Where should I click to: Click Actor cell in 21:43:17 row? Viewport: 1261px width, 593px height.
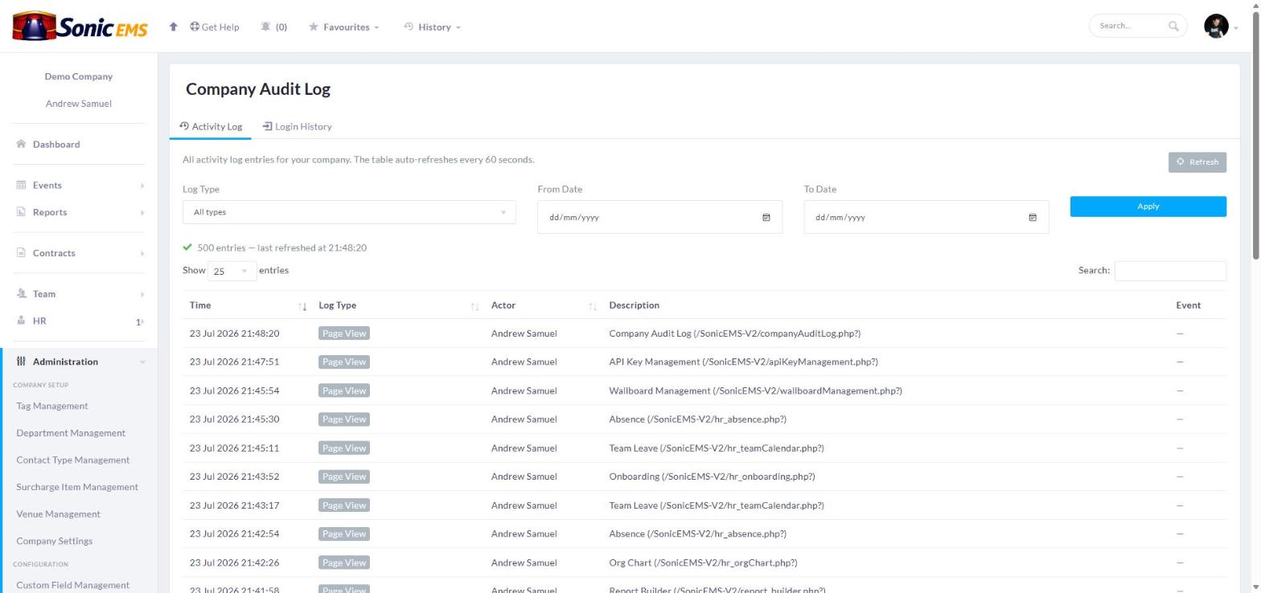524,505
